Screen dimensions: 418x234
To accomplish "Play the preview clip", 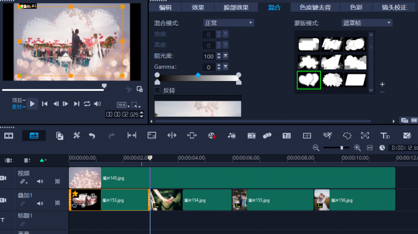I will tap(32, 104).
